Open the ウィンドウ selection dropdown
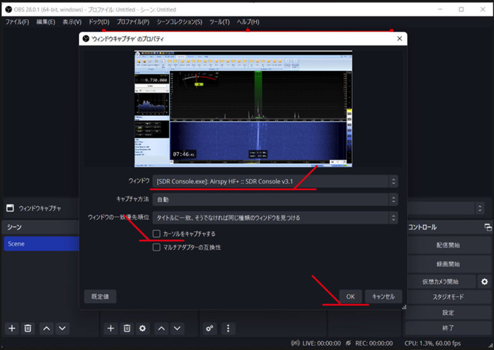The height and width of the screenshot is (350, 494). pos(275,181)
